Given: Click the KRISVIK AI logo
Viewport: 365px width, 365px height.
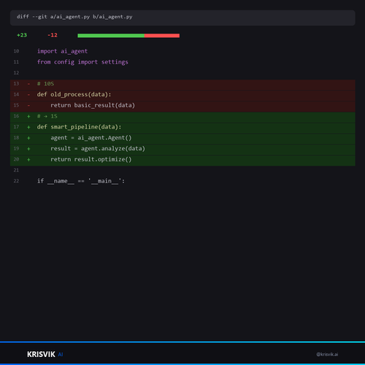Looking at the screenshot, I should coord(45,354).
